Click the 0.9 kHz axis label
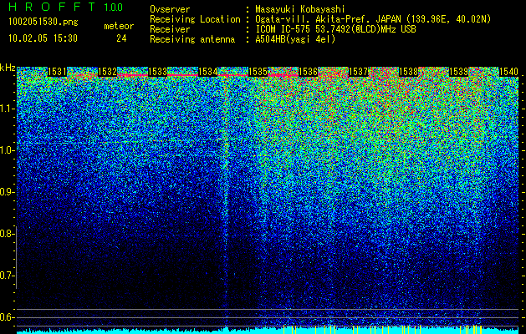Viewport: 526px width, 334px height. coord(8,192)
